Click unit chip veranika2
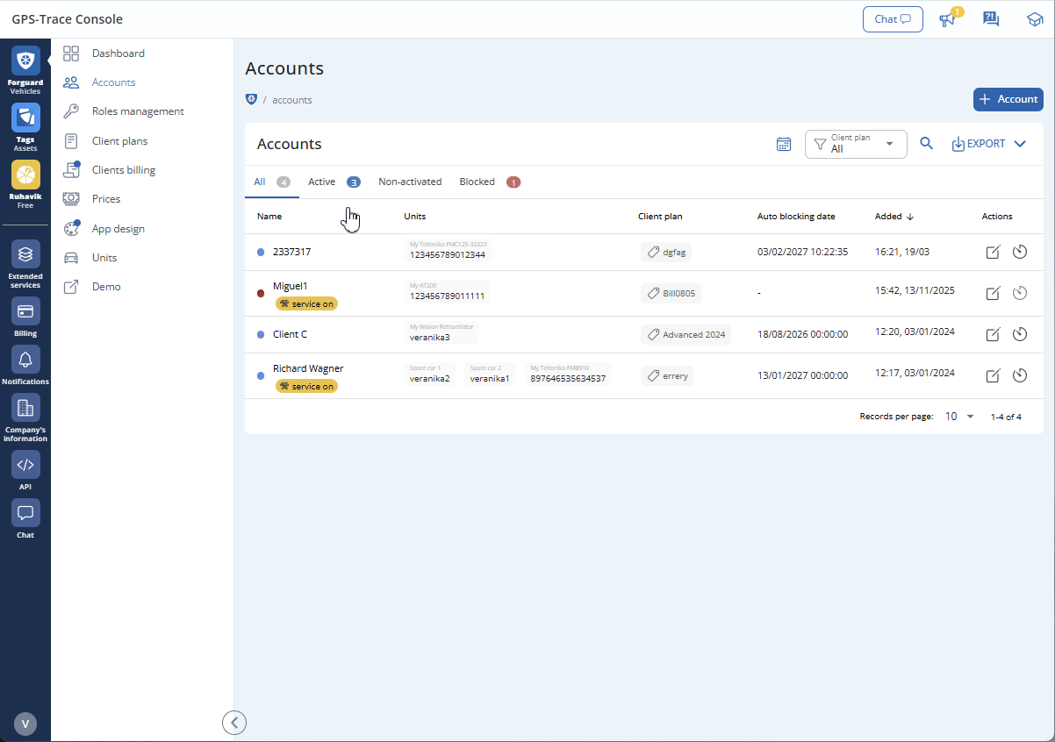 [x=430, y=375]
